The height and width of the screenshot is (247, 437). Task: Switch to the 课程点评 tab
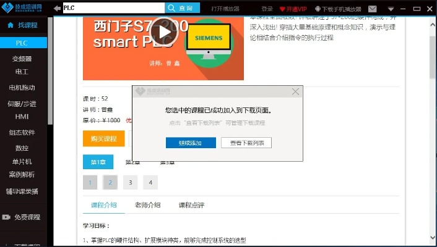[191, 205]
